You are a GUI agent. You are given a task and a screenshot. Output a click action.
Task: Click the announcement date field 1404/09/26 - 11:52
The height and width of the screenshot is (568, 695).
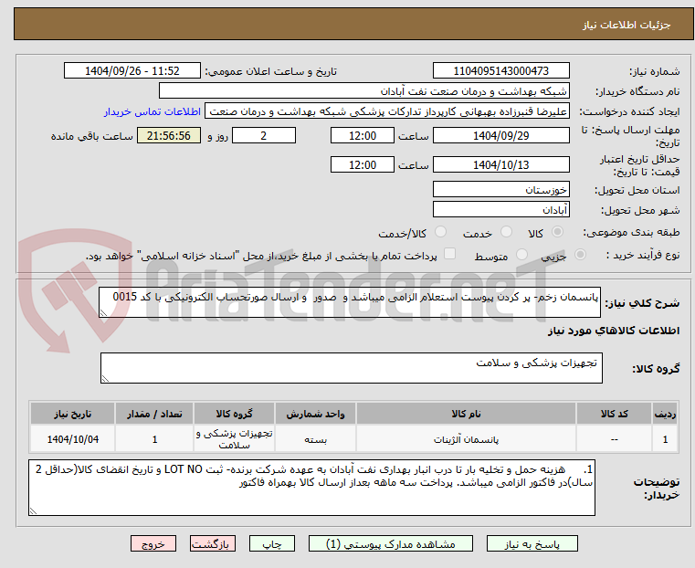point(132,71)
